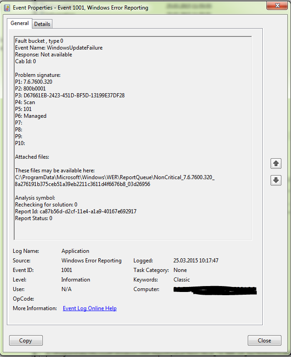The image size is (291, 357).
Task: Click Source value Windows Error Reporting
Action: pos(92,261)
